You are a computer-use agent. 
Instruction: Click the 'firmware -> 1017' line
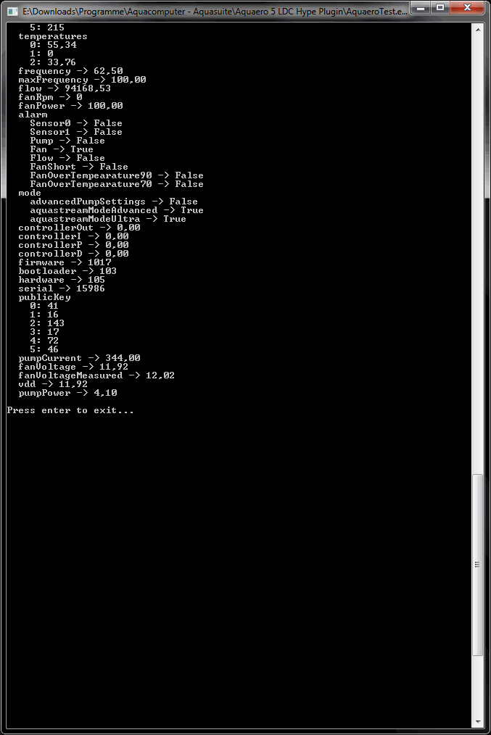coord(65,262)
